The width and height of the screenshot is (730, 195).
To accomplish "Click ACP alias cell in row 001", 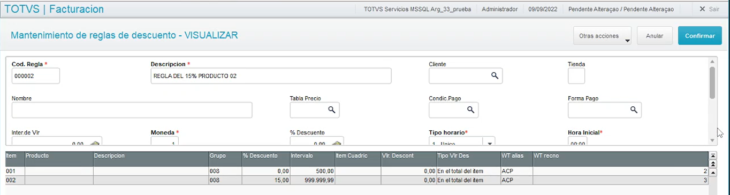I will click(517, 171).
